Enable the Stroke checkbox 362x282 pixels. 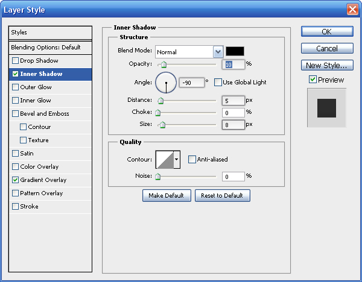15,206
